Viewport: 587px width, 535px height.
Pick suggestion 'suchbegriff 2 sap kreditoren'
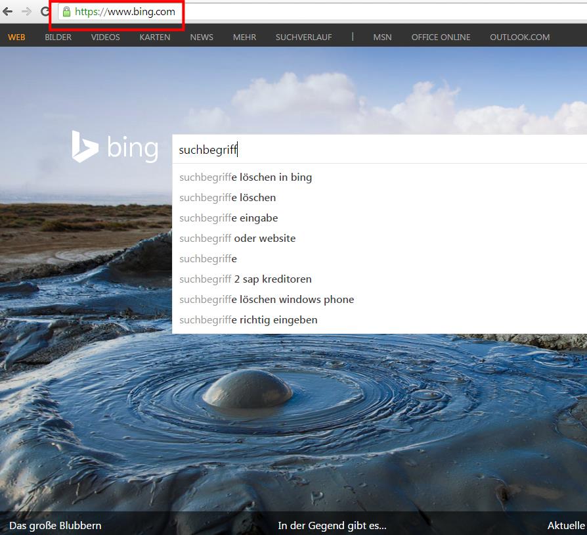380,279
